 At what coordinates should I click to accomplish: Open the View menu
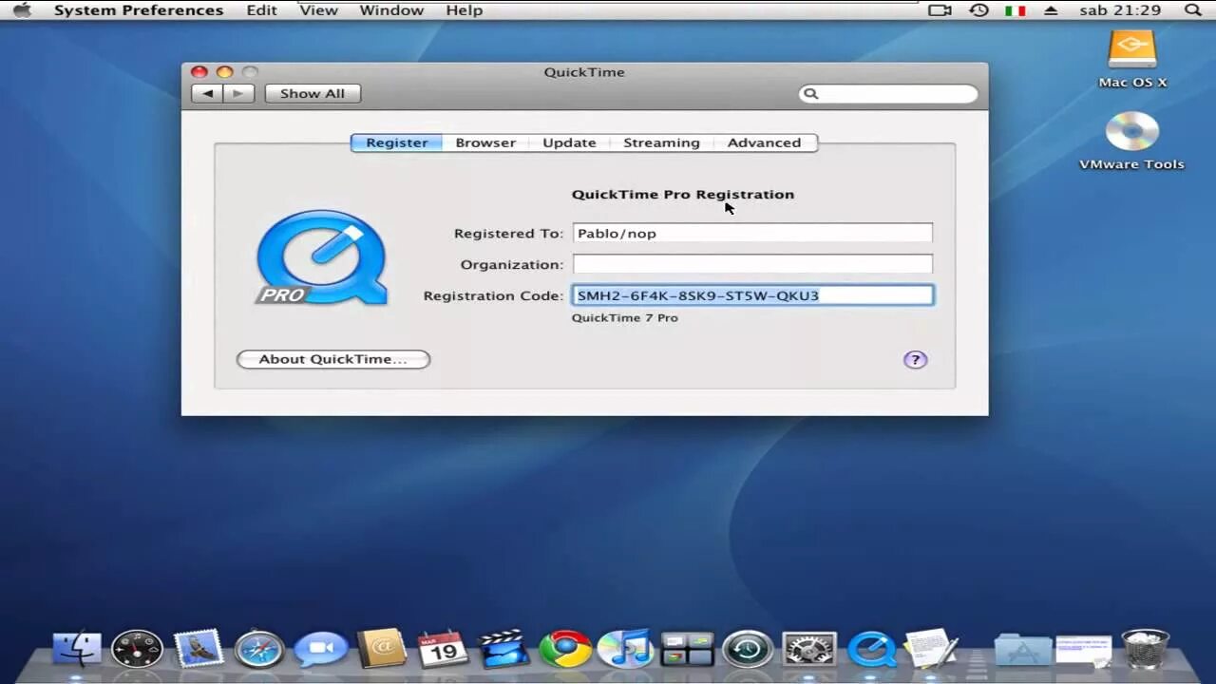click(318, 10)
